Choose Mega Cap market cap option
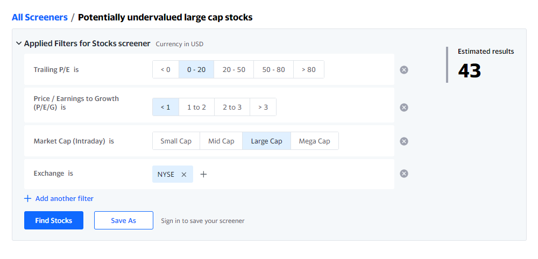Viewport: 538px width, 259px height. 315,141
